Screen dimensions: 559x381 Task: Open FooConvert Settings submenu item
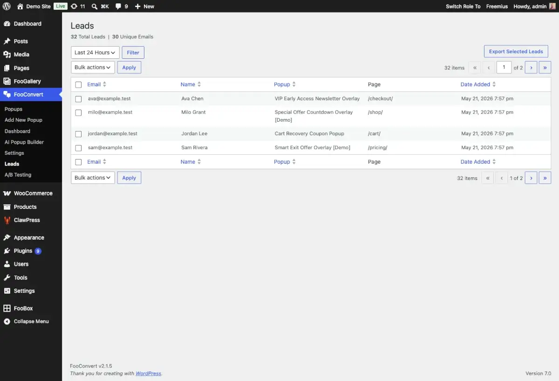coord(14,153)
